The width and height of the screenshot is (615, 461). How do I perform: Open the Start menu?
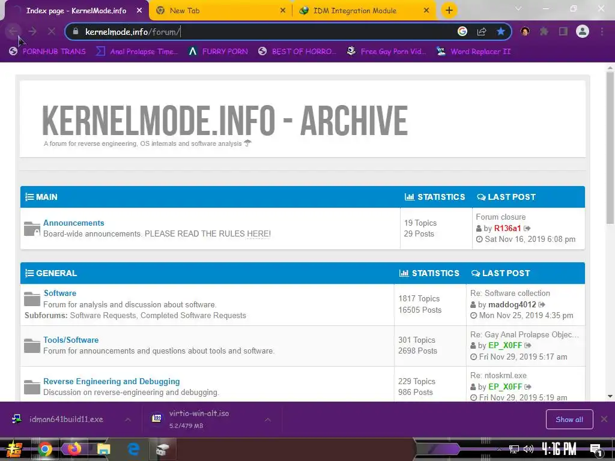[14, 449]
